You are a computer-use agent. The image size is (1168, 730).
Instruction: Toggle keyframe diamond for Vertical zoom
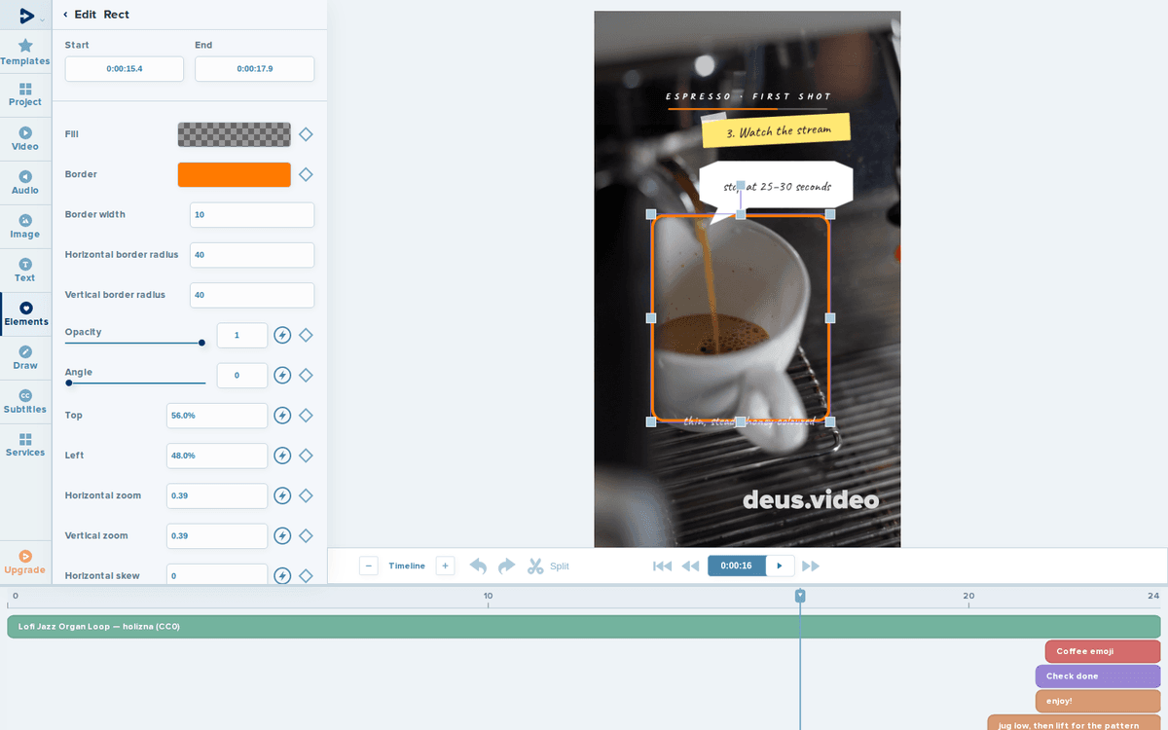tap(306, 536)
